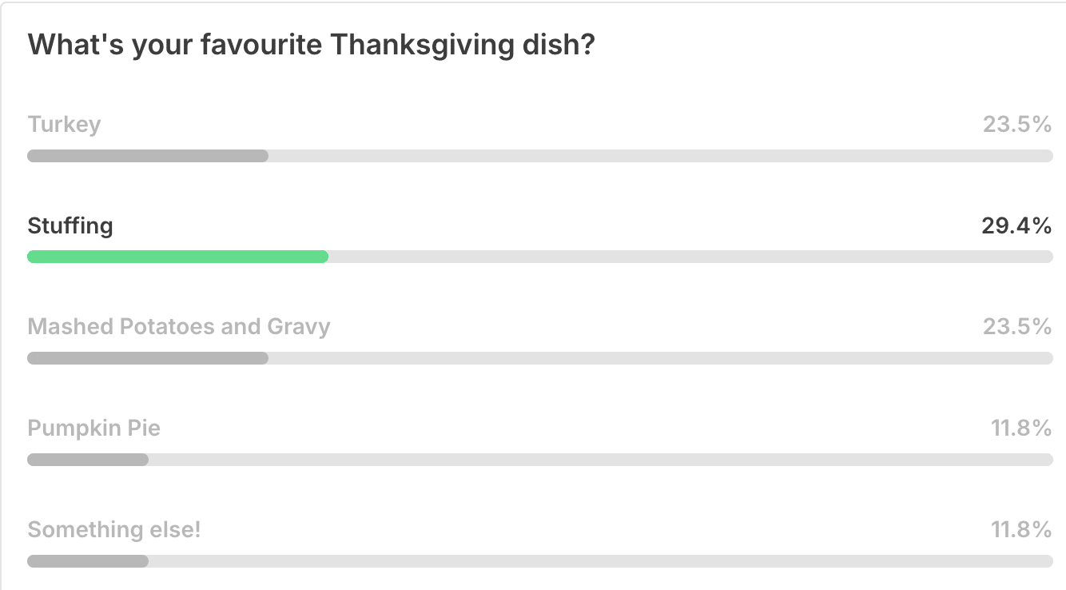Viewport: 1066px width, 590px height.
Task: Click unfilled track of Stuffing bar
Action: click(690, 257)
